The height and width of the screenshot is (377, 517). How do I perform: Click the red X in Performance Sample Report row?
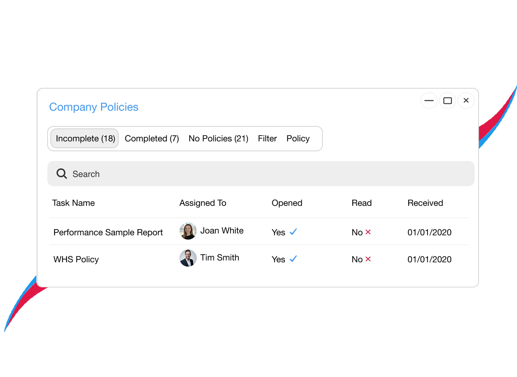point(368,232)
